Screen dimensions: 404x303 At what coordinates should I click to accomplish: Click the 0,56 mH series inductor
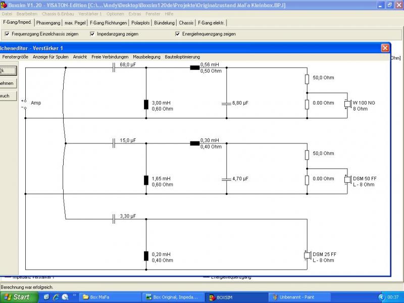click(x=194, y=68)
